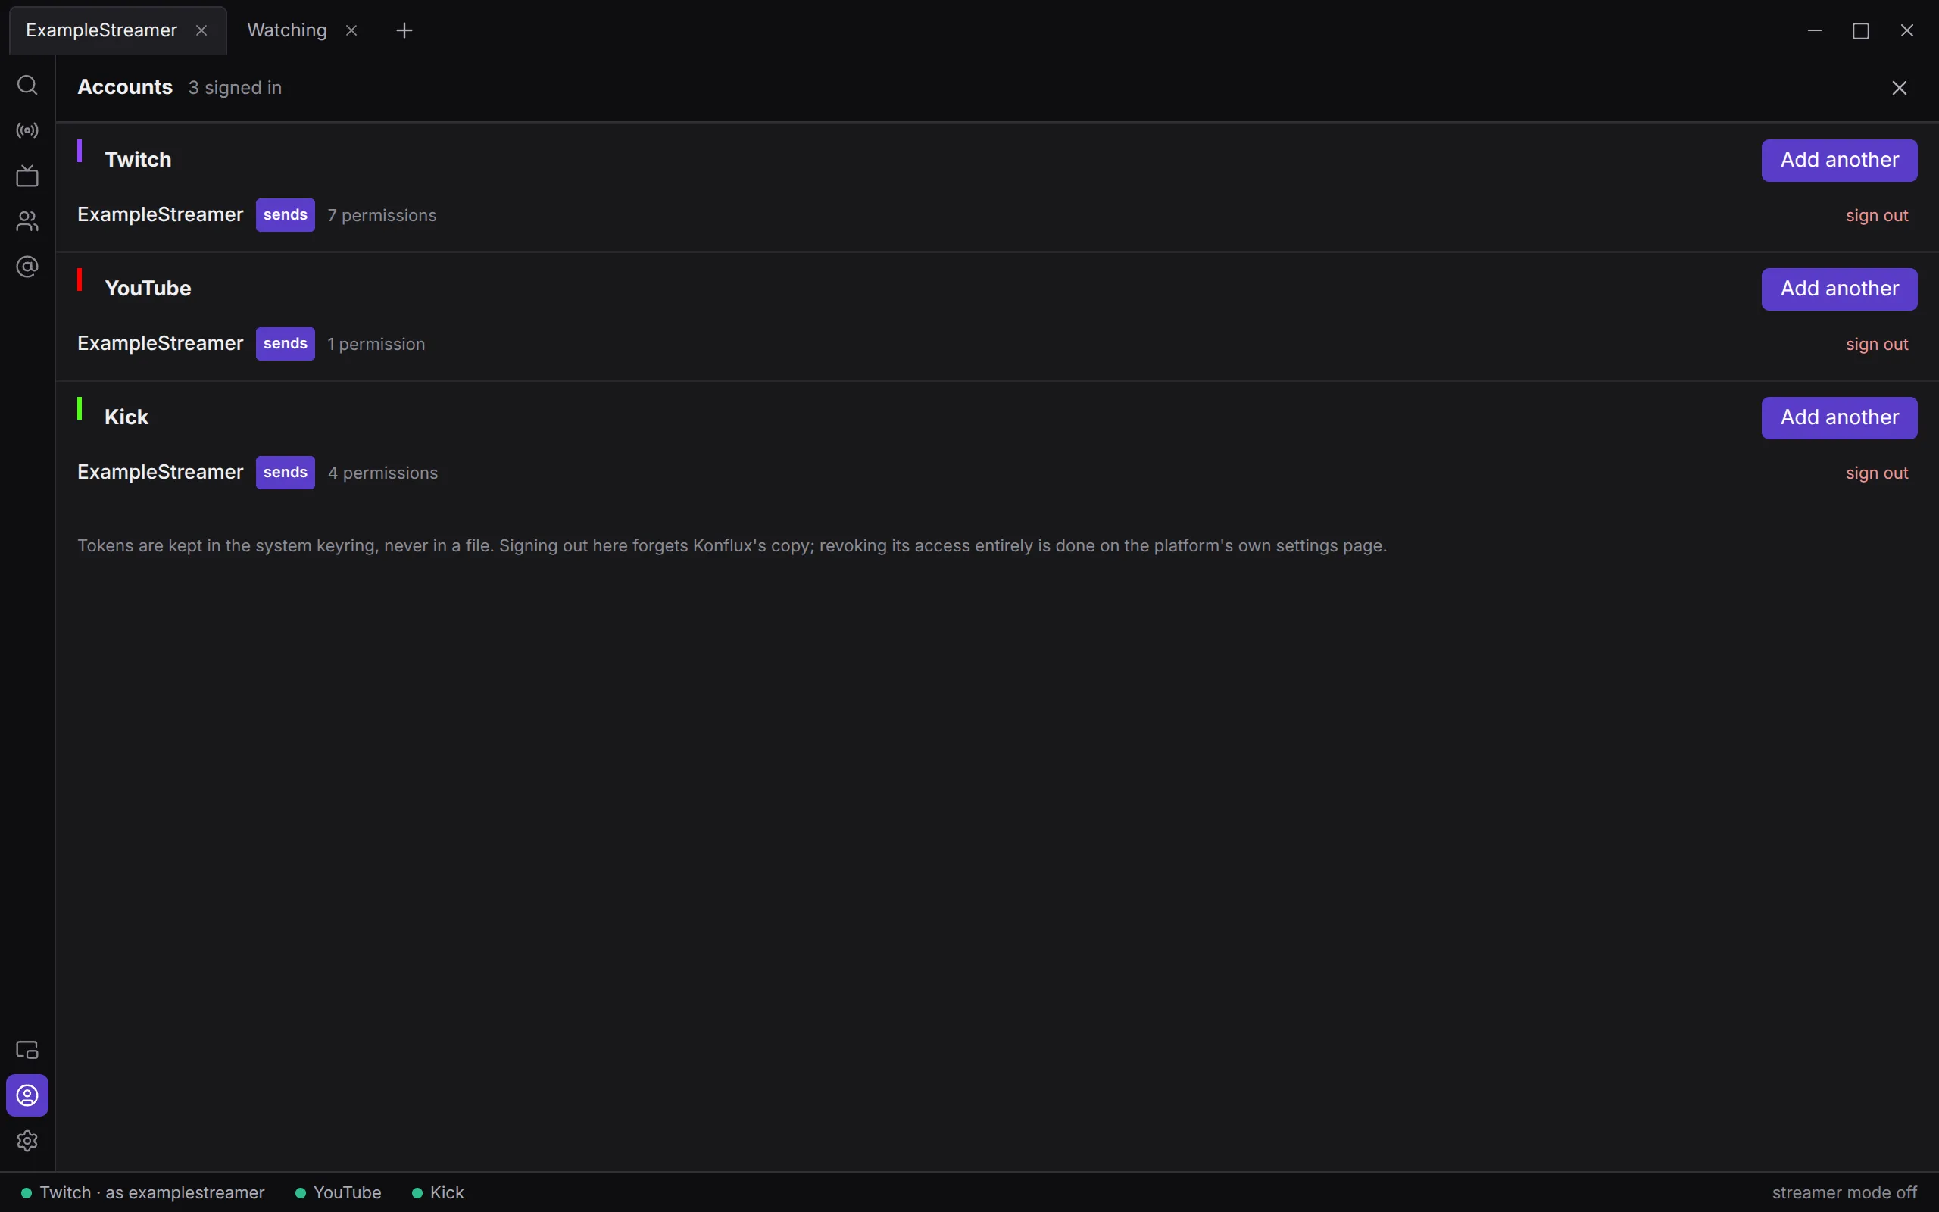
Task: Click Kick status in status bar
Action: [438, 1193]
